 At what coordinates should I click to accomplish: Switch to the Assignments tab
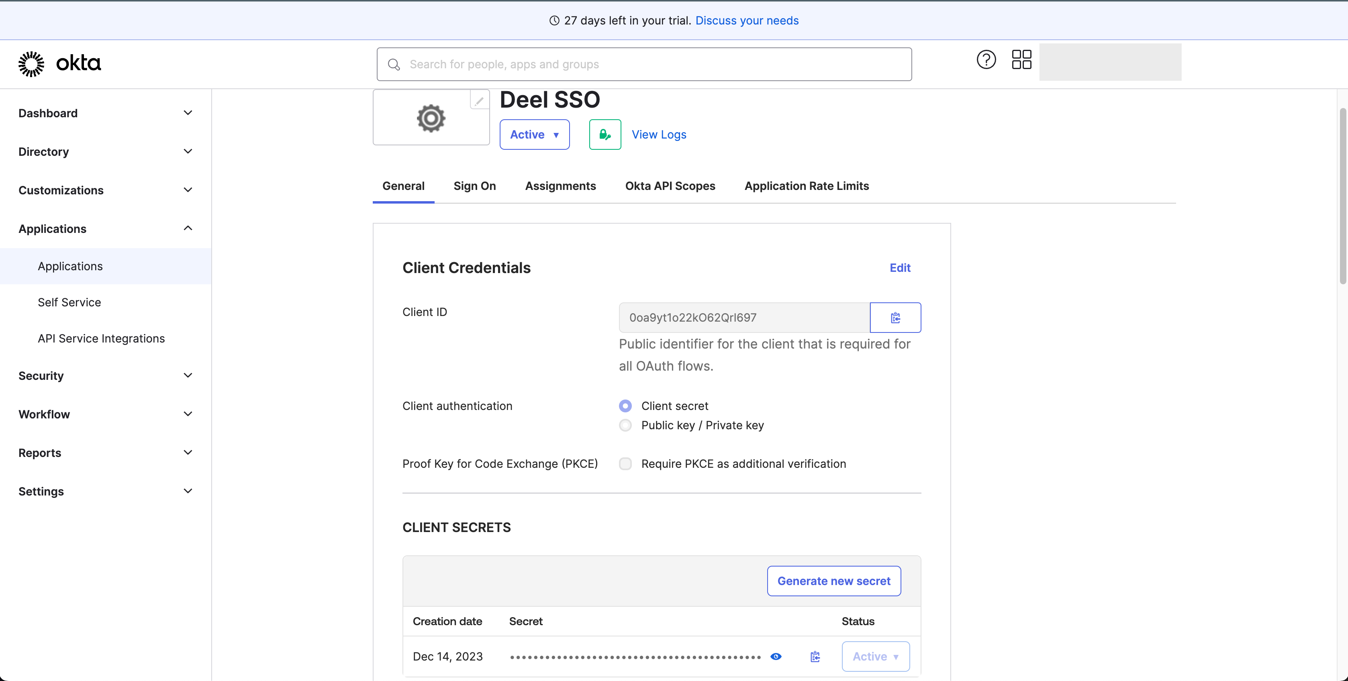(x=560, y=186)
